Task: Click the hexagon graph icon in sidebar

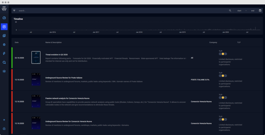Action: 4,71
